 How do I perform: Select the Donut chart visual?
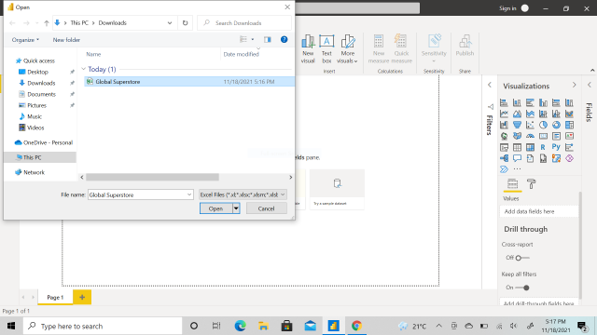tap(556, 125)
